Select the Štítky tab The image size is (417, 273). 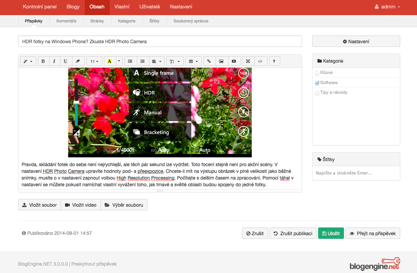155,21
